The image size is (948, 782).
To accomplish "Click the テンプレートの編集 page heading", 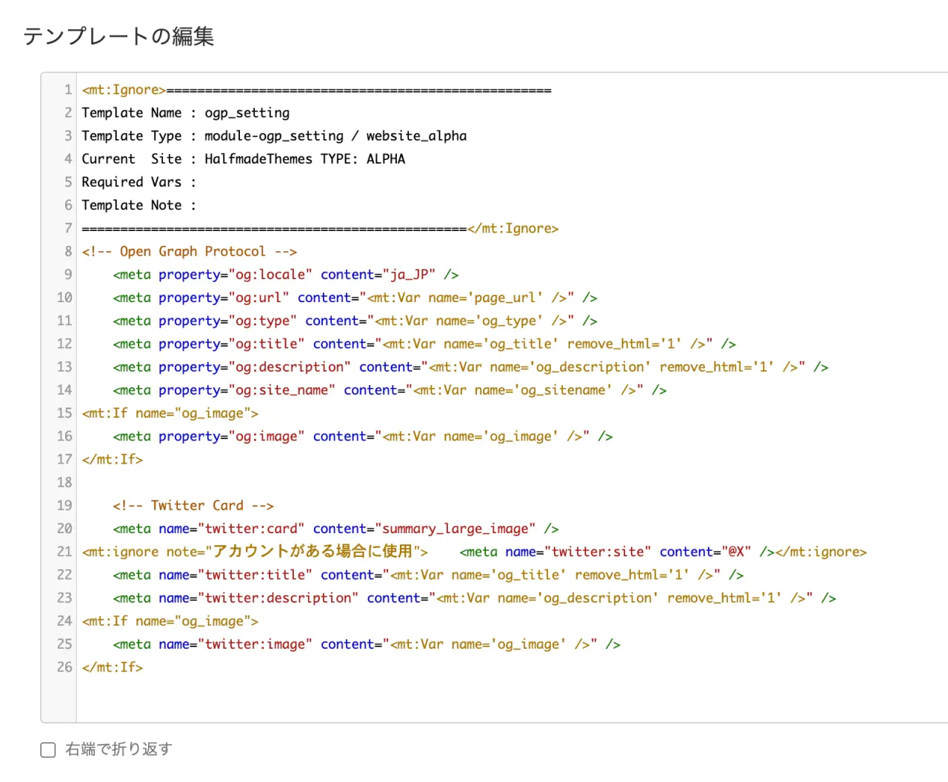I will click(118, 36).
